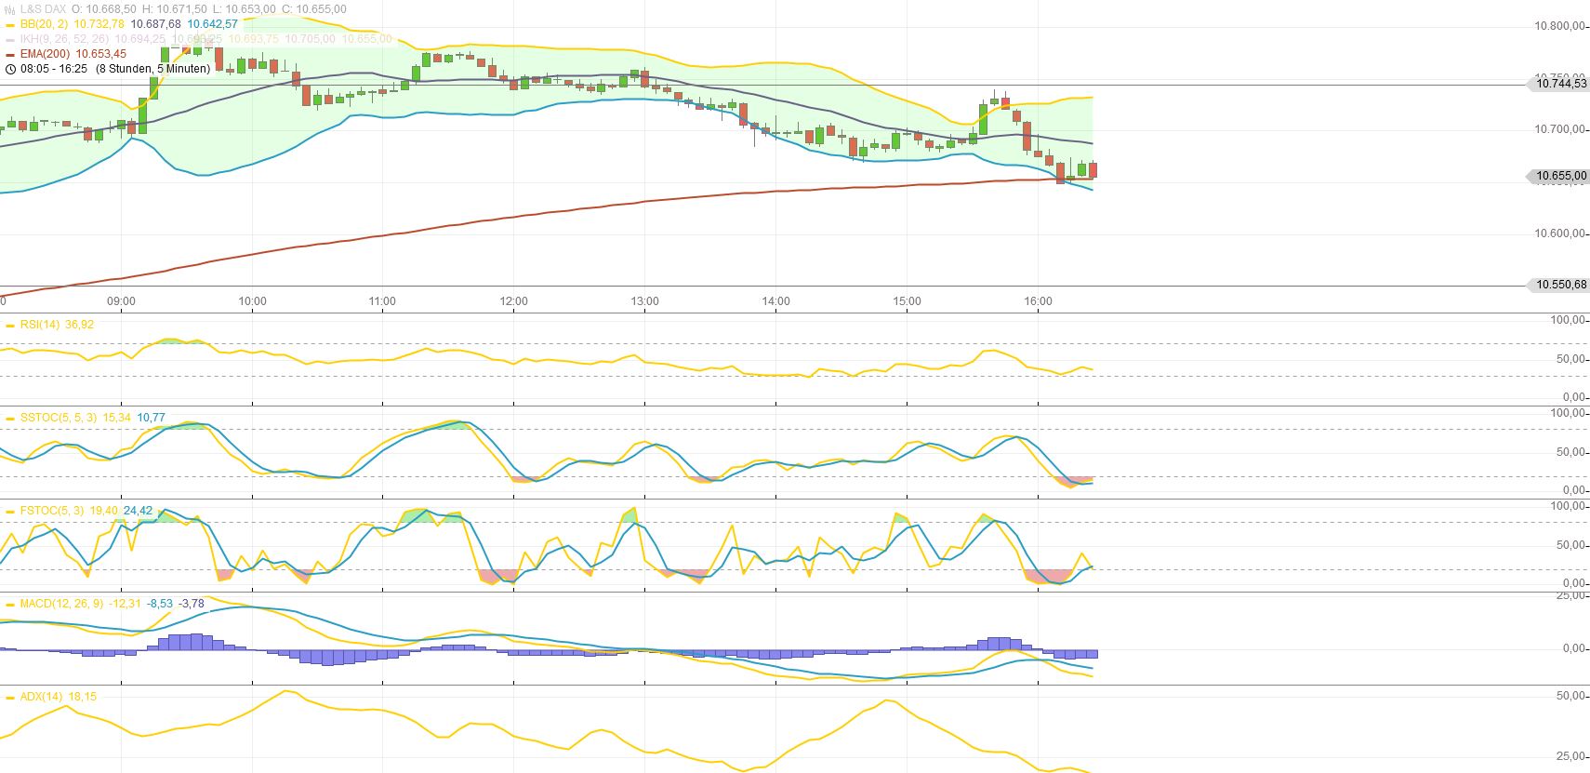
Task: Click the middle Bollinger value 10.687,68
Action: coord(156,24)
